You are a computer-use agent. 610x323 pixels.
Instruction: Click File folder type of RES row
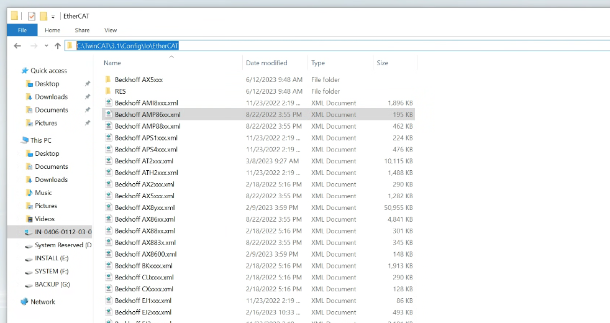pos(325,91)
